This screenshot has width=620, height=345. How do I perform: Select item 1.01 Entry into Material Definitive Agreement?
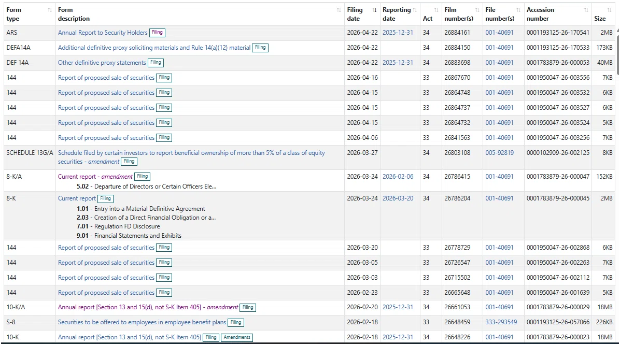coord(141,209)
